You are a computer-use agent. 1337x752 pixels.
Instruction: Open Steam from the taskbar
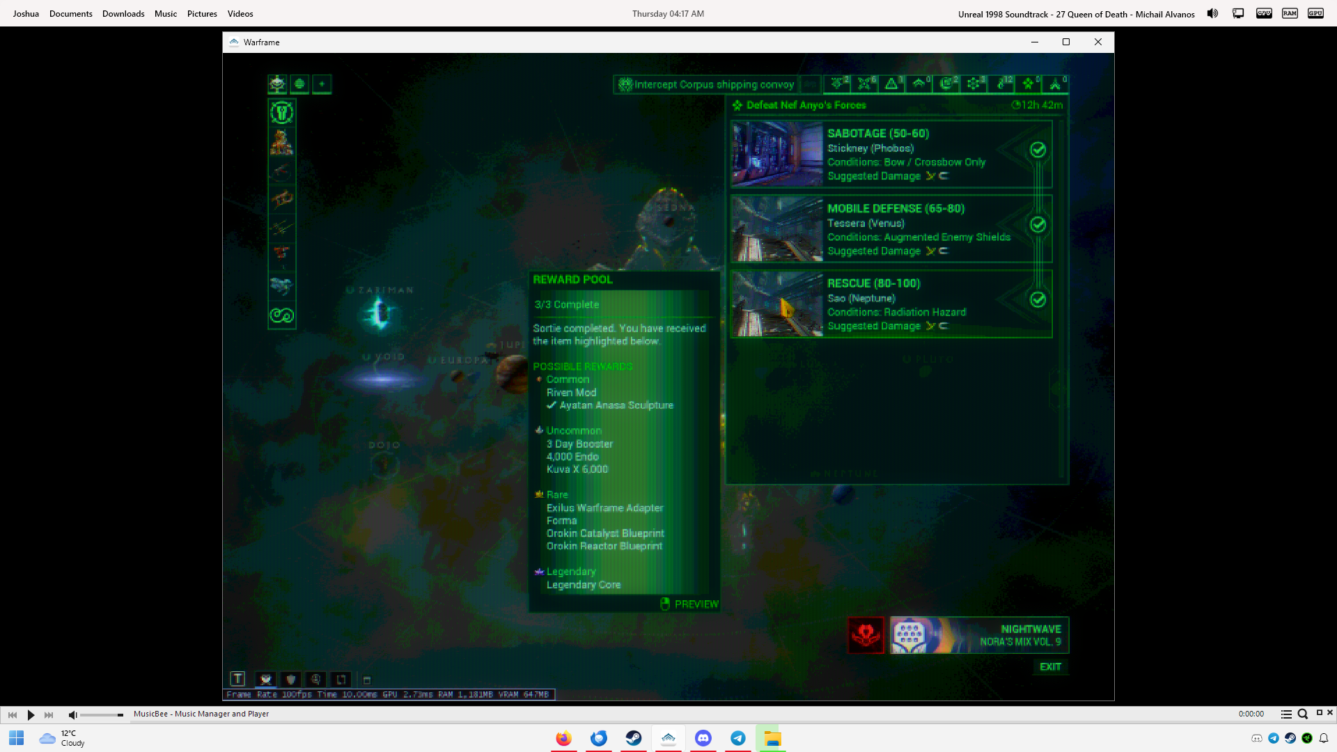pos(634,738)
